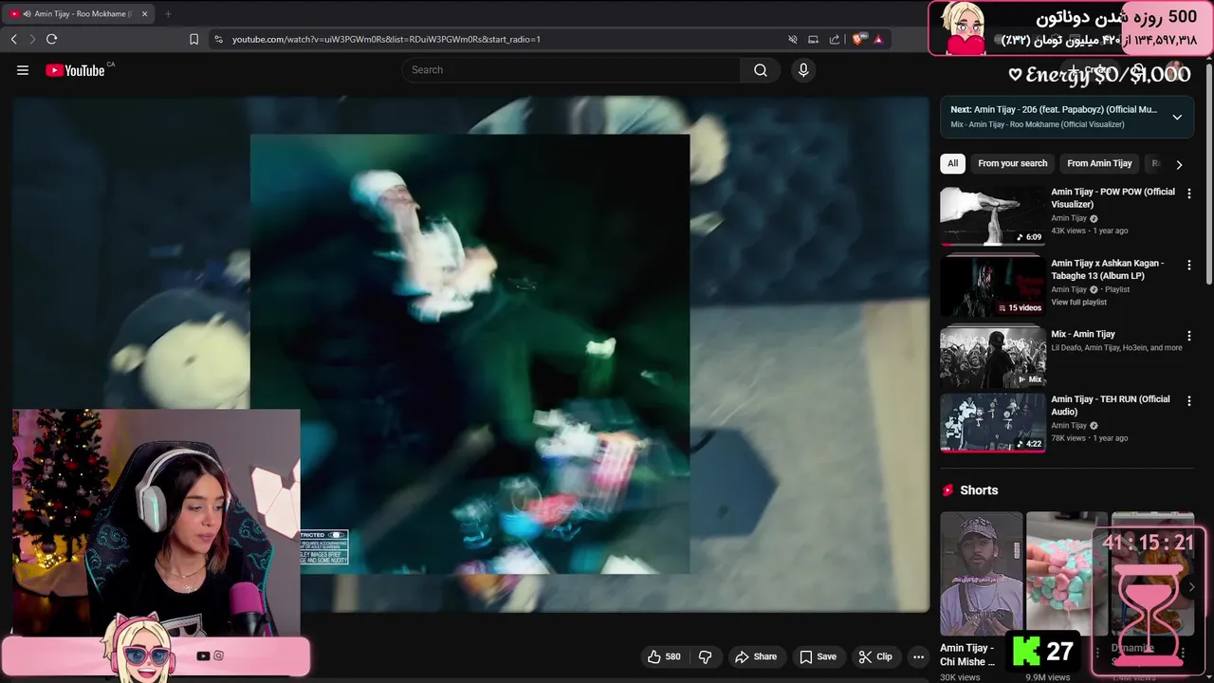Click the Kick viewer count overlay 27
Image resolution: width=1214 pixels, height=683 pixels.
(x=1043, y=652)
